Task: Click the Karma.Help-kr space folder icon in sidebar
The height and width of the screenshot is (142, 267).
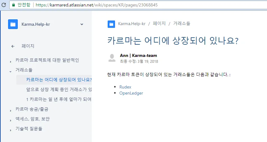Action: click(13, 24)
